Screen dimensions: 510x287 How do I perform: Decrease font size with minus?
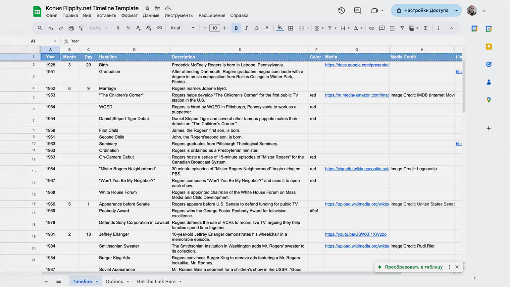coord(204,28)
